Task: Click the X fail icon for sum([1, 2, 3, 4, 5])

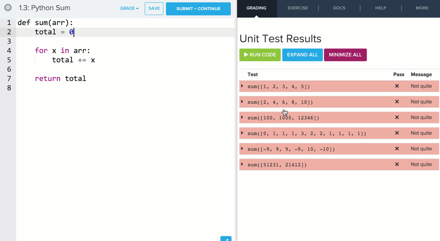Action: coord(397,86)
